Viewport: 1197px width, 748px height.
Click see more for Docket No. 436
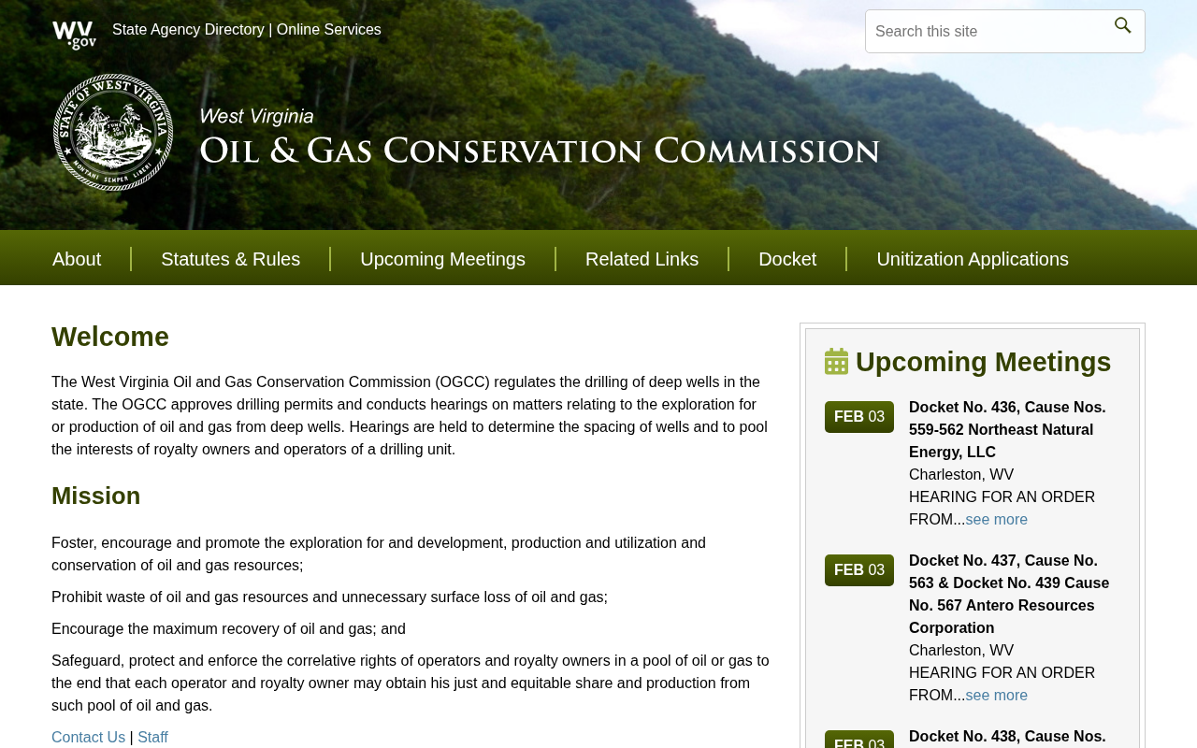996,520
